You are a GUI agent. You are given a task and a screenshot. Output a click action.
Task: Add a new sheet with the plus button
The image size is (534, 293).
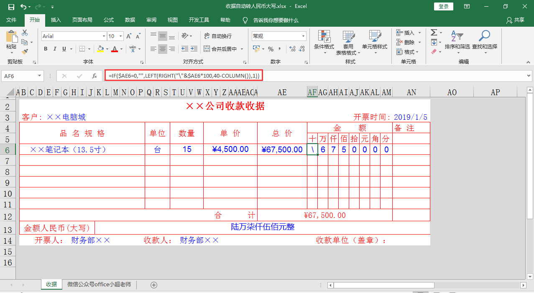[x=154, y=285]
